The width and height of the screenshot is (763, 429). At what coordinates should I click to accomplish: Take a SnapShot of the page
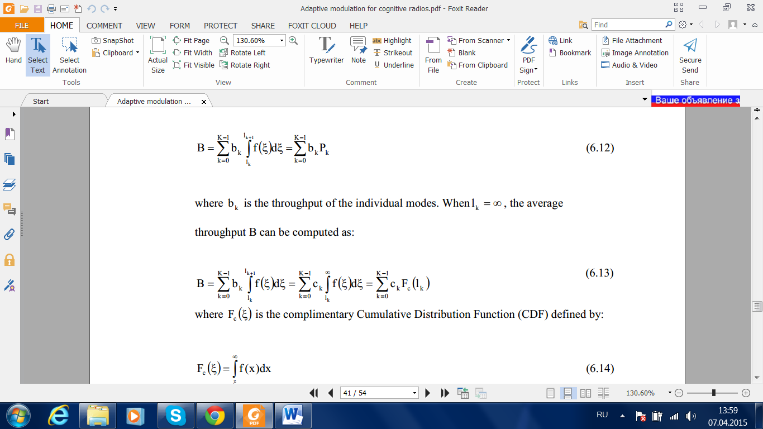[113, 40]
